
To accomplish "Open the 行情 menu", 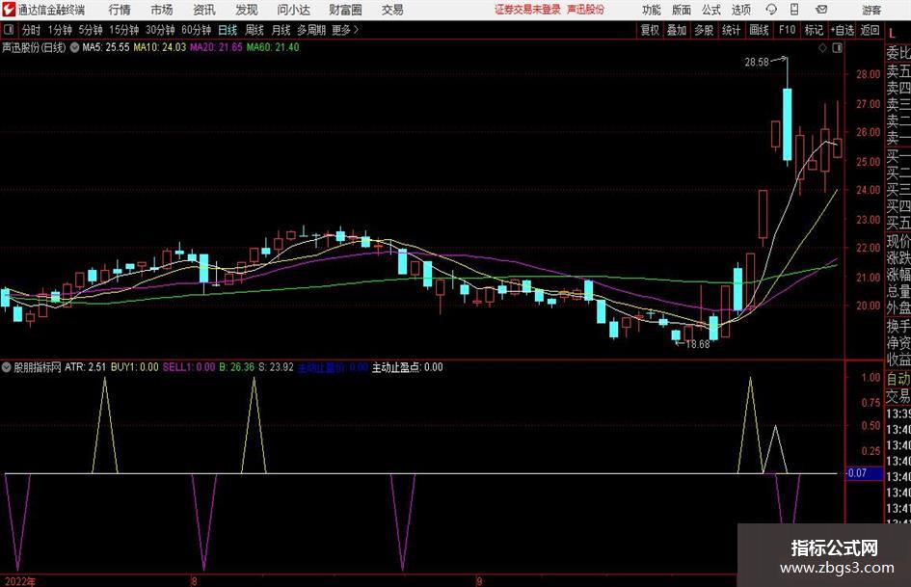I will tap(120, 10).
